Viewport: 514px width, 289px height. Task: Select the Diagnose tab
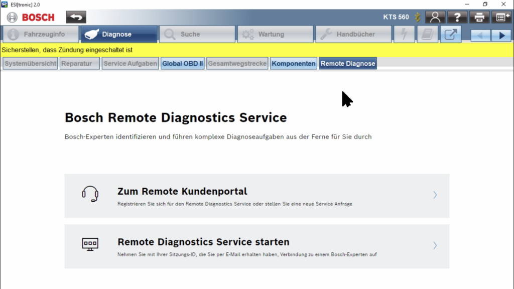point(118,34)
